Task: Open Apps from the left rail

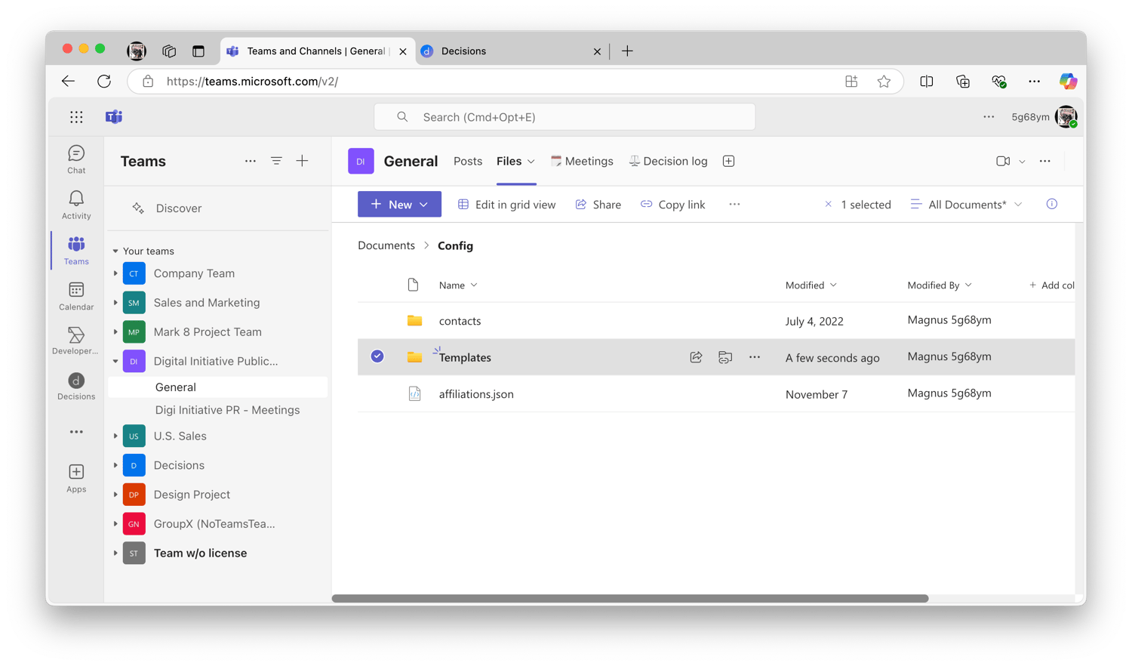Action: (75, 476)
